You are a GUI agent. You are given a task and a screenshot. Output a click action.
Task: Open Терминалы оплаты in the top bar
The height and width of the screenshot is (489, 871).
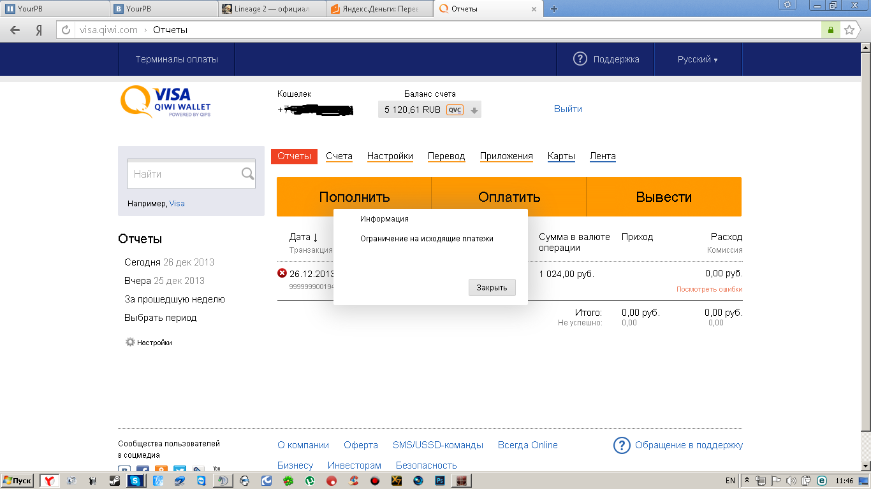click(177, 59)
